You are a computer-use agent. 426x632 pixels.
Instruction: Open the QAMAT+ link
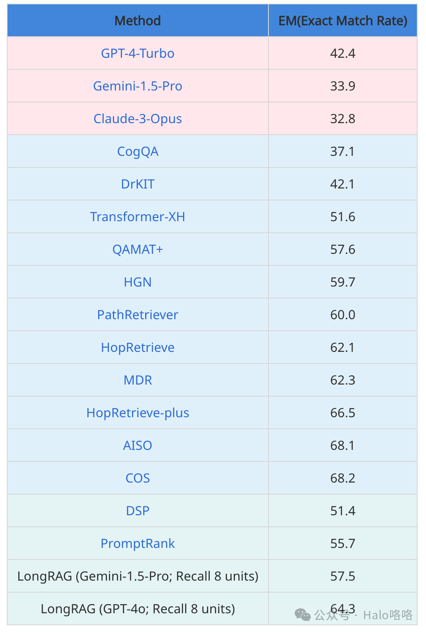pos(138,249)
